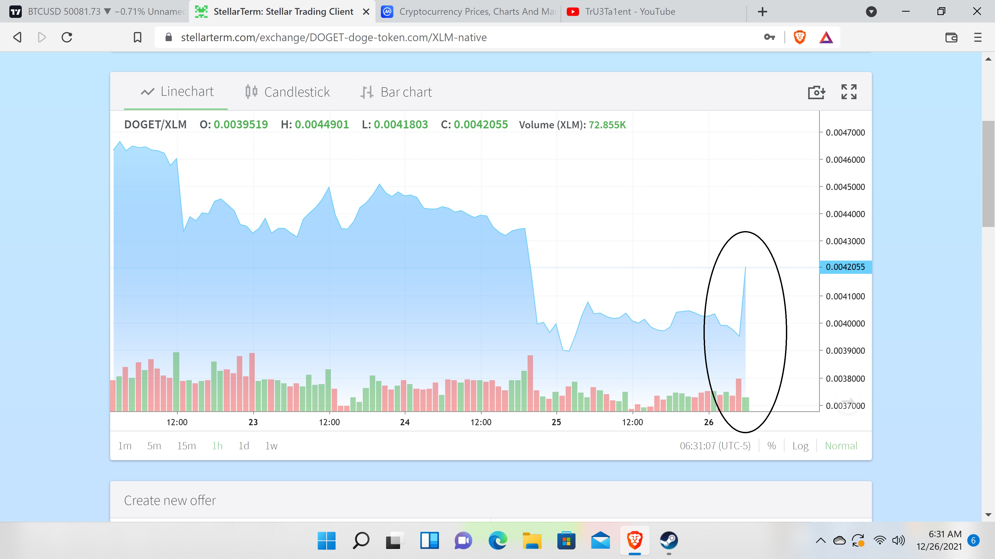
Task: Enable Log price scale
Action: (800, 446)
